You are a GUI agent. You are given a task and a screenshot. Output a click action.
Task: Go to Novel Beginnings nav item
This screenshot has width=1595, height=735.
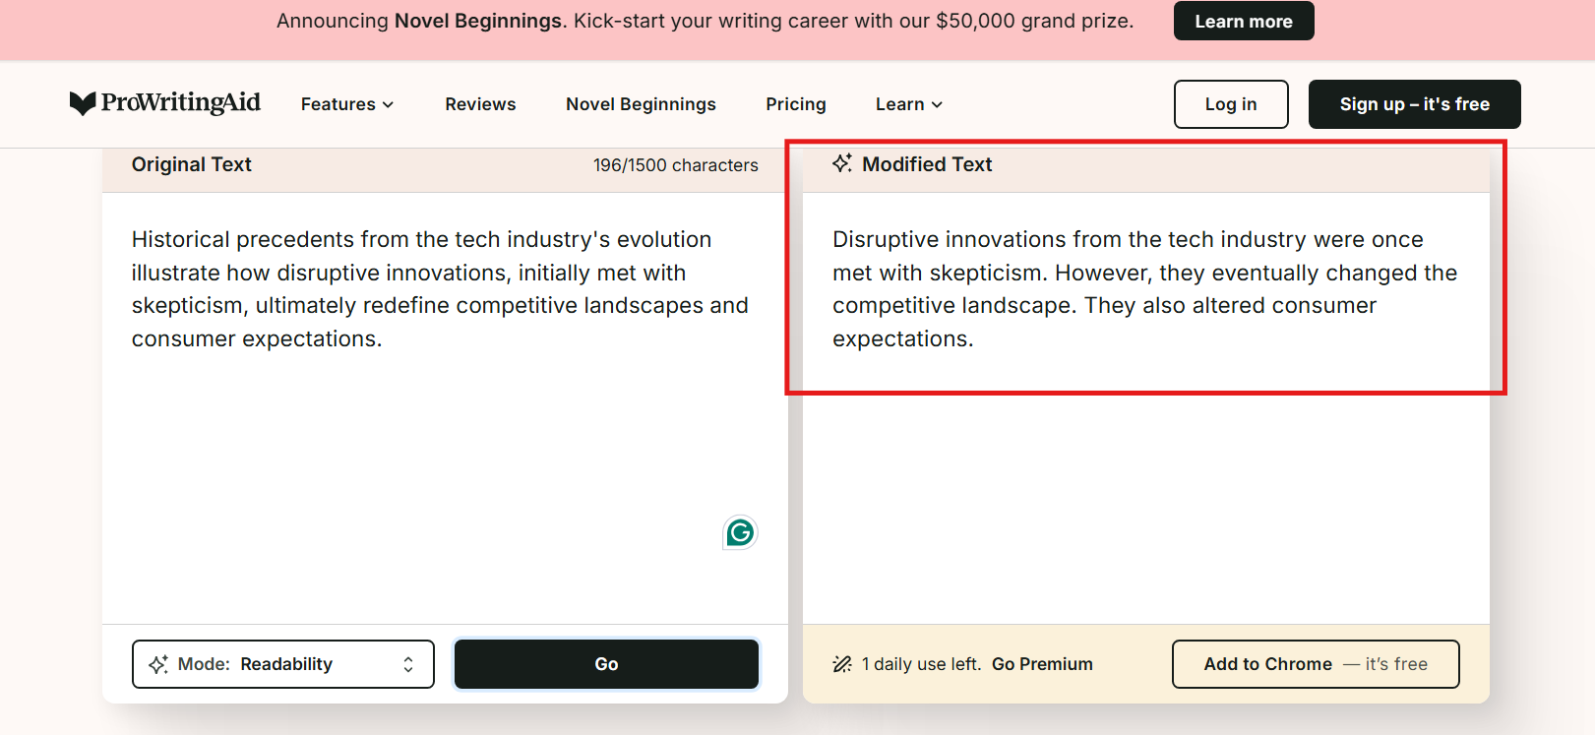pos(641,104)
